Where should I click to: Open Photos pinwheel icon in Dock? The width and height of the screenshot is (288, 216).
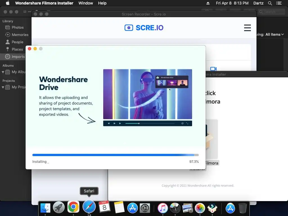(x=200, y=208)
